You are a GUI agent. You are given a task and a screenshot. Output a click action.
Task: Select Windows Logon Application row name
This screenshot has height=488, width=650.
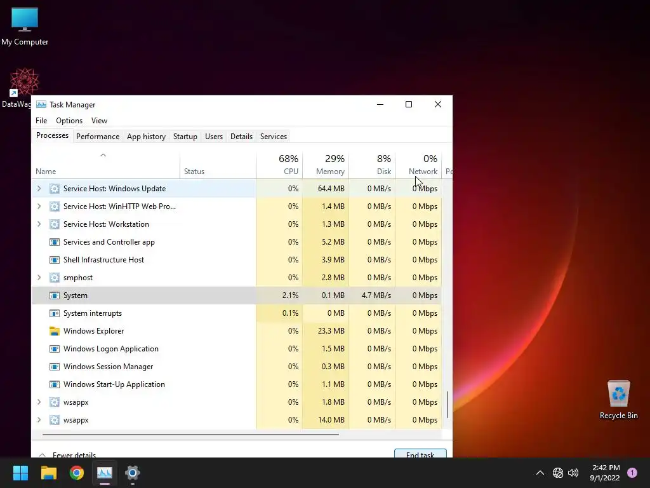tap(110, 349)
